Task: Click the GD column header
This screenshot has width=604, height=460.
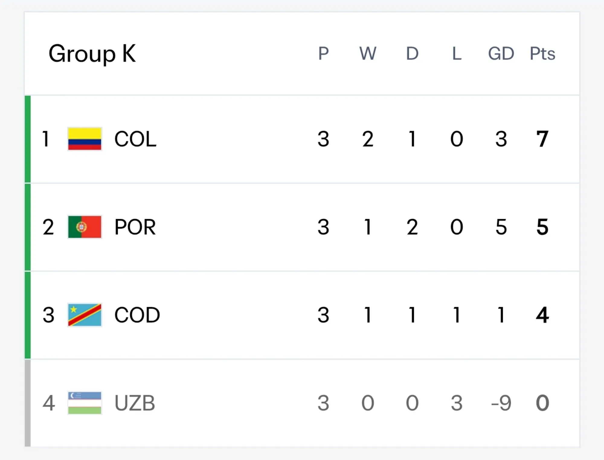Action: (x=501, y=54)
